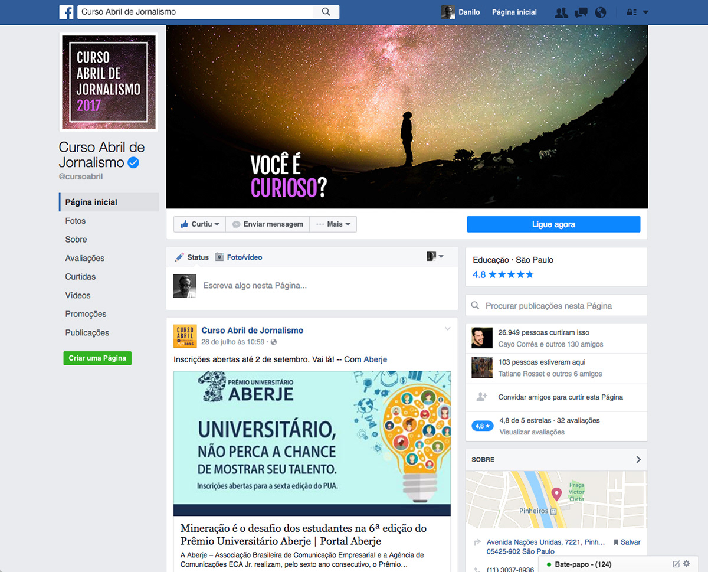This screenshot has width=708, height=572.
Task: Open the Avenida Nações Unidas address link
Action: point(546,547)
